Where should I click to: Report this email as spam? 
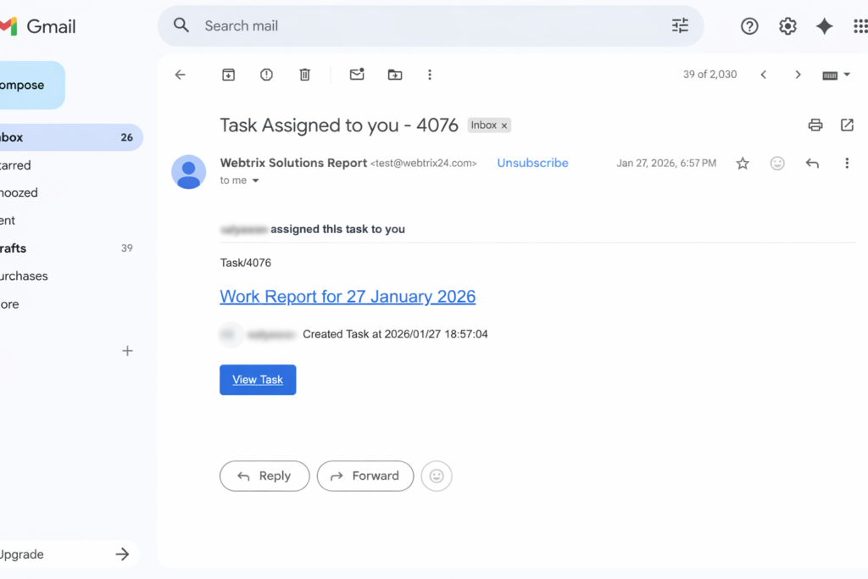point(266,75)
